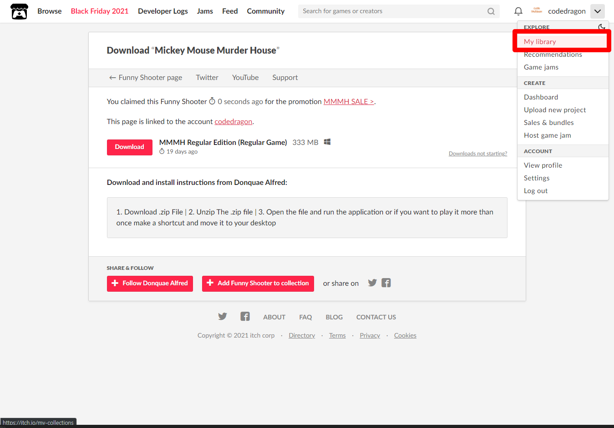This screenshot has height=428, width=614.
Task: Open the Privacy footer link
Action: (x=370, y=336)
